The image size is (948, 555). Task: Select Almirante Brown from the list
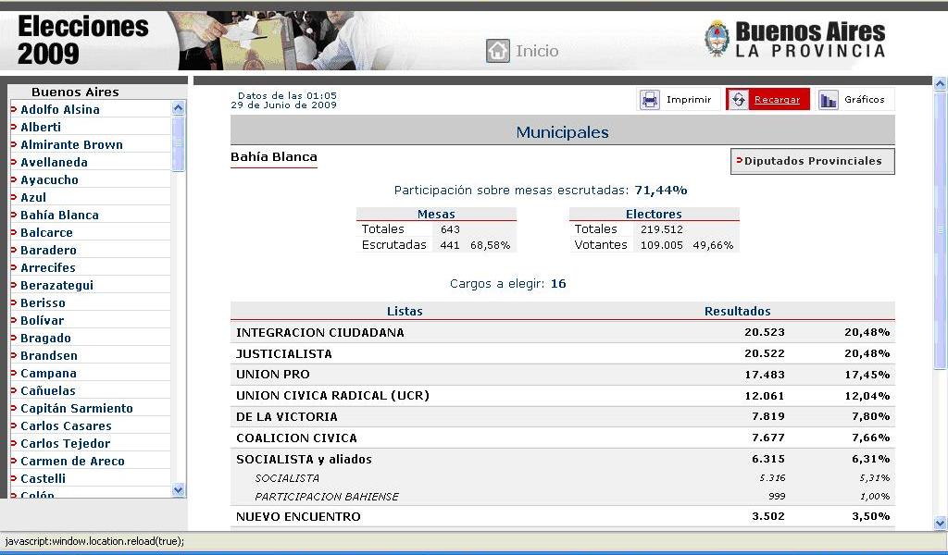click(x=71, y=144)
